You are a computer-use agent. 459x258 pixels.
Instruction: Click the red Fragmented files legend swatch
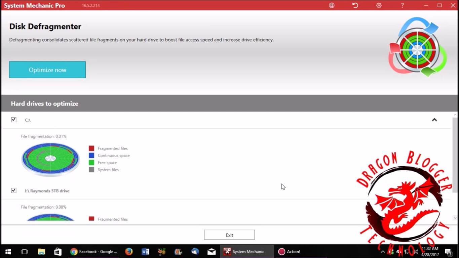[x=91, y=148]
